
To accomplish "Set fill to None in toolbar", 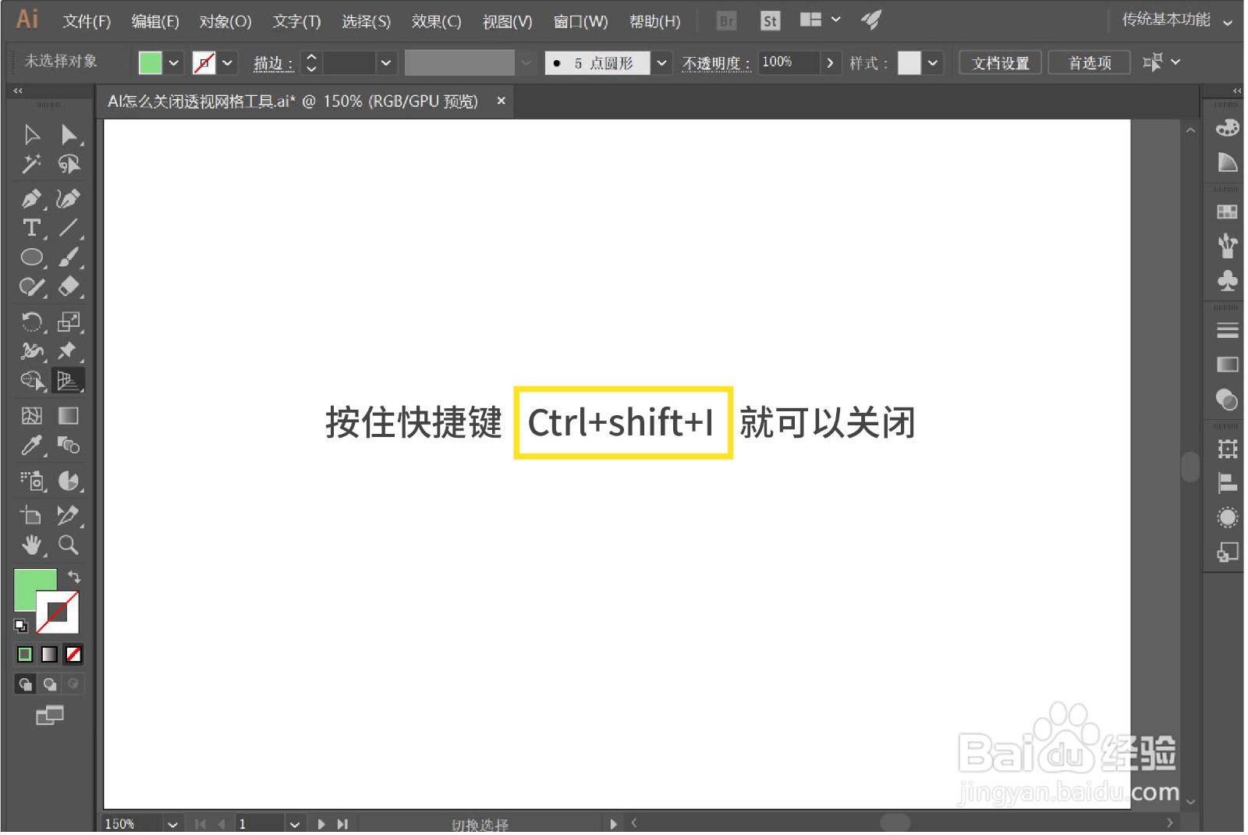I will coord(73,654).
